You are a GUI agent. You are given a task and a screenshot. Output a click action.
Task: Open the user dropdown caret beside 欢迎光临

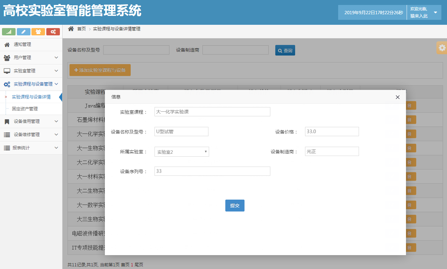click(x=435, y=13)
